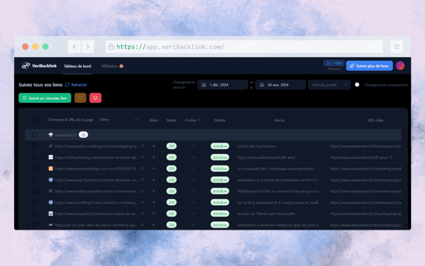This screenshot has height=266, width=425.
Task: Add a note with plus in webmarketing-com row
Action: coord(154,169)
